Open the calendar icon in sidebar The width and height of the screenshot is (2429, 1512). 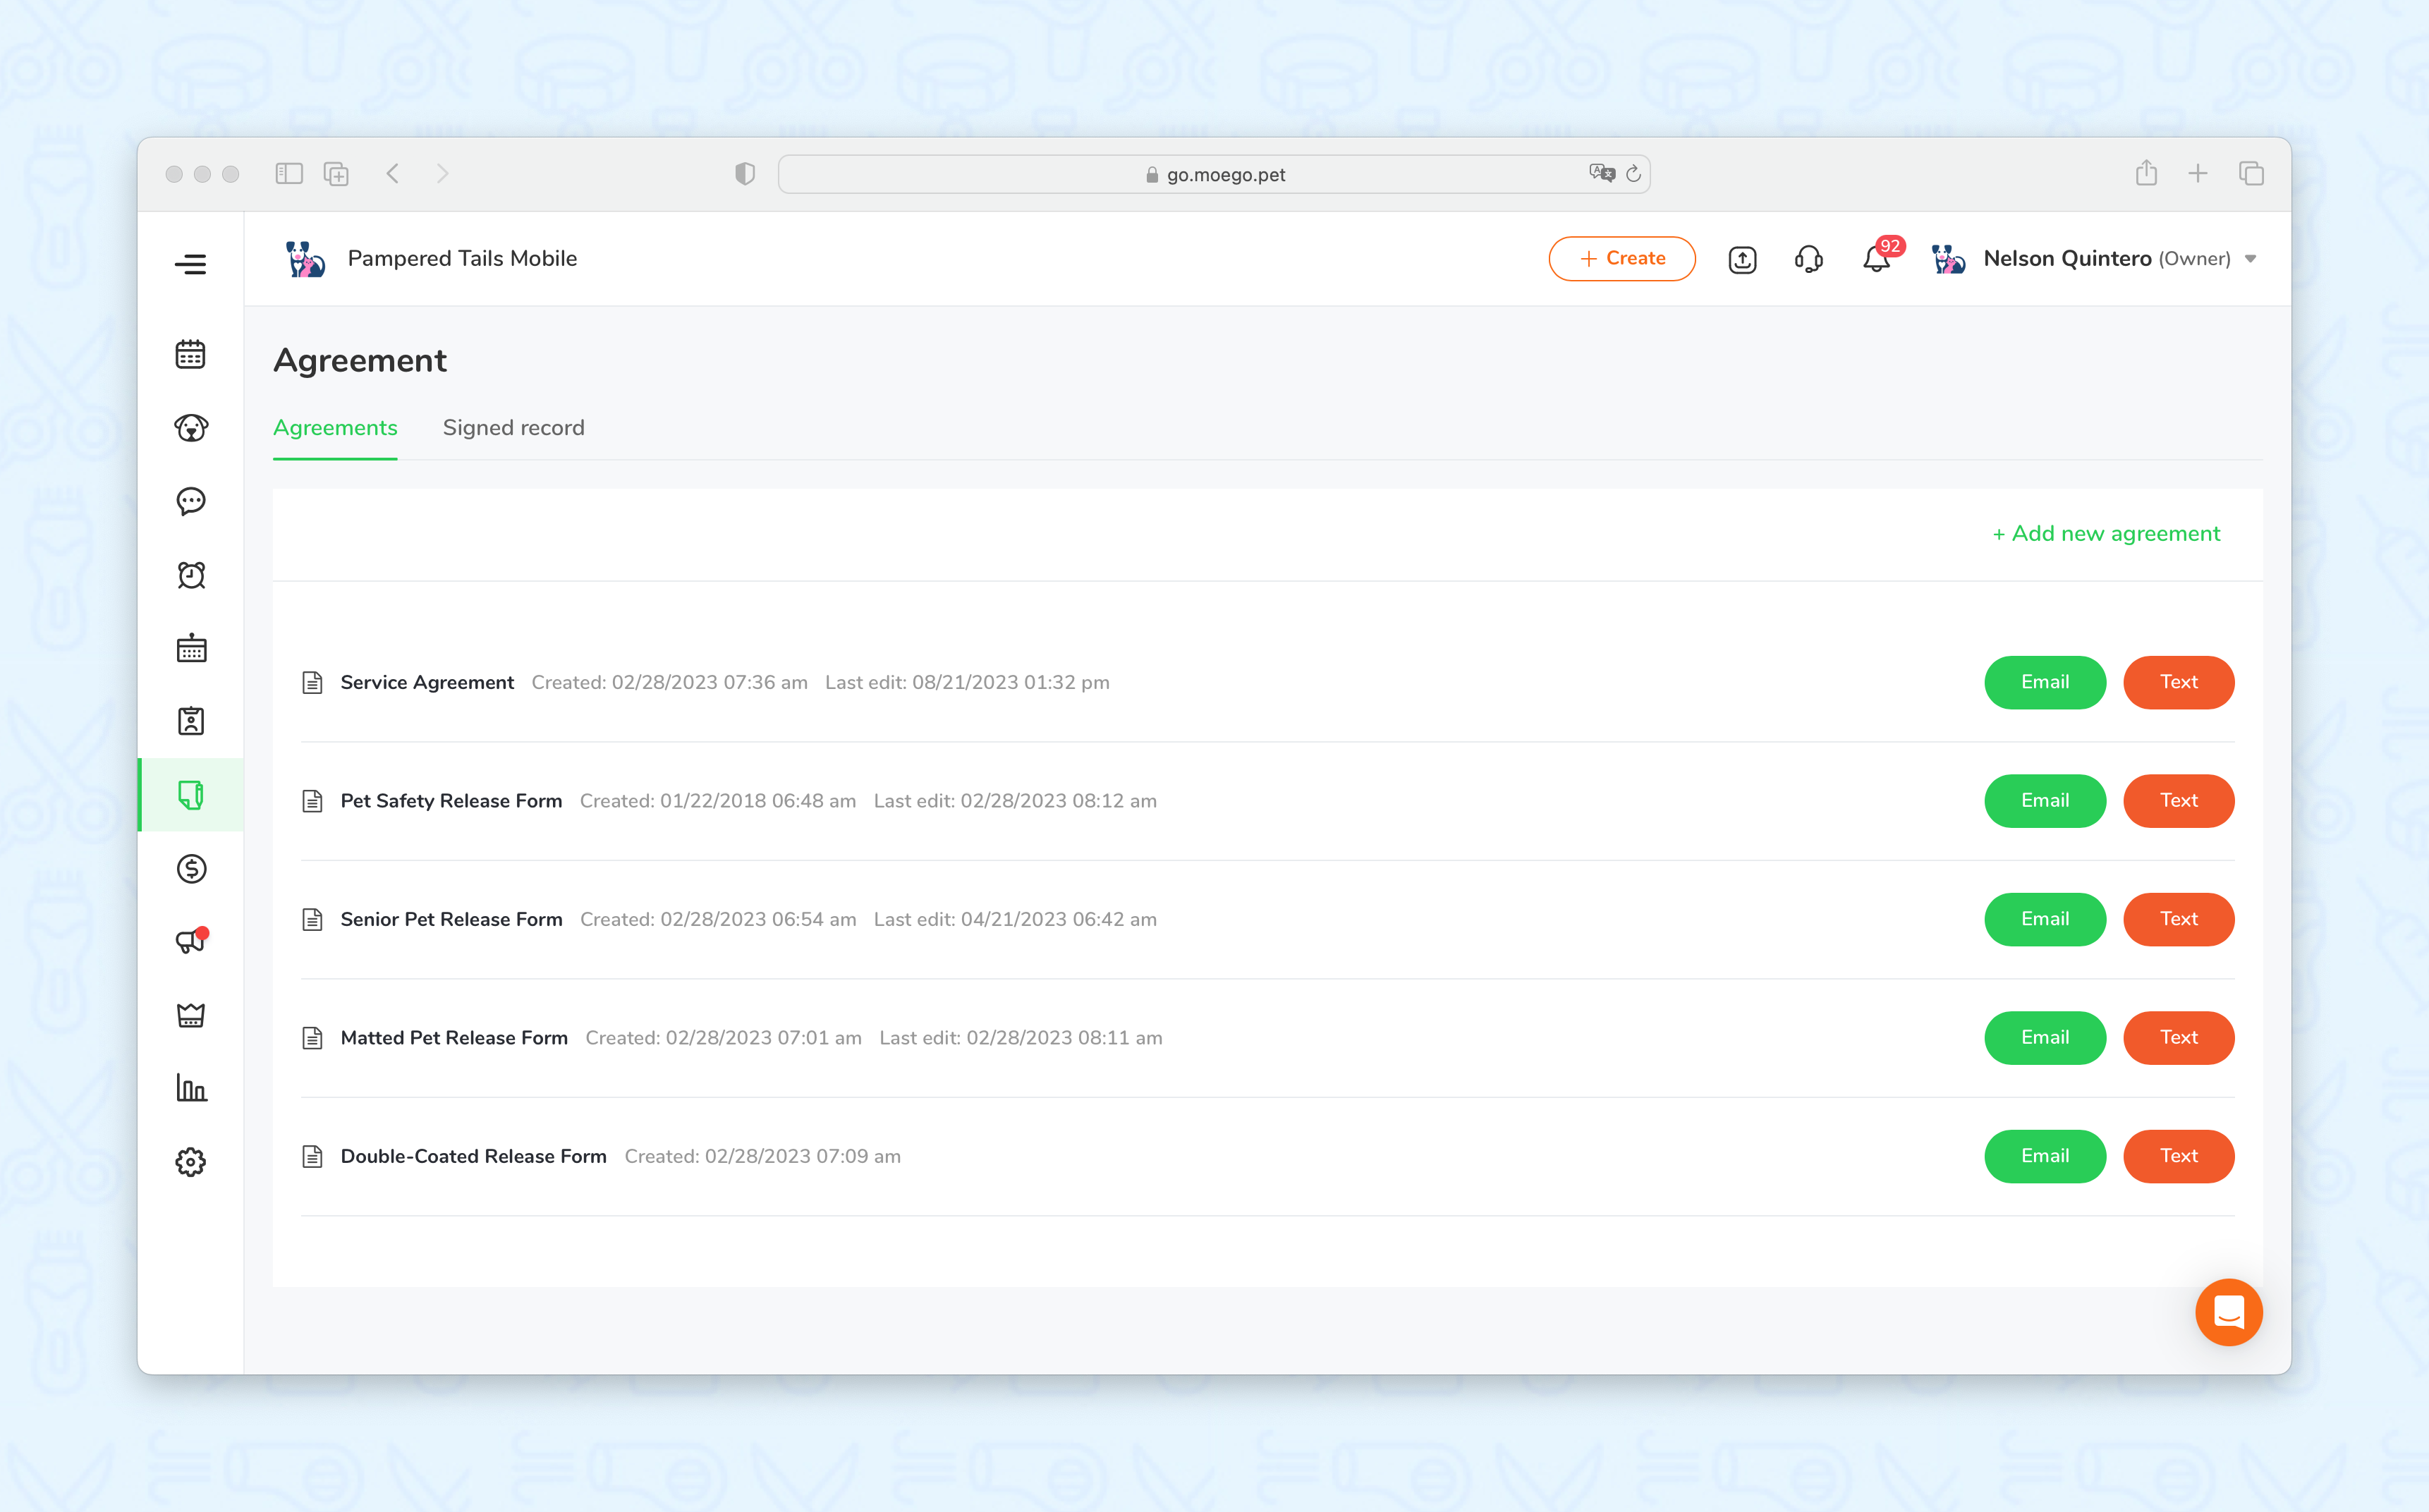(x=190, y=354)
